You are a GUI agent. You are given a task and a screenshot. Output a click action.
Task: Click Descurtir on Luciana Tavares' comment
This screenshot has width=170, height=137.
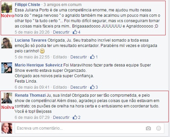pyautogui.click(x=78, y=57)
